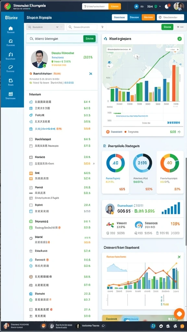Select the leaf icon in the left sidebar
The width and height of the screenshot is (187, 332).
click(x=11, y=67)
